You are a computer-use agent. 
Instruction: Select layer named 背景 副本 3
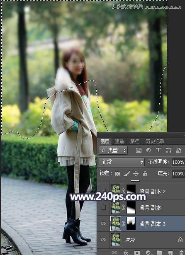(152, 224)
